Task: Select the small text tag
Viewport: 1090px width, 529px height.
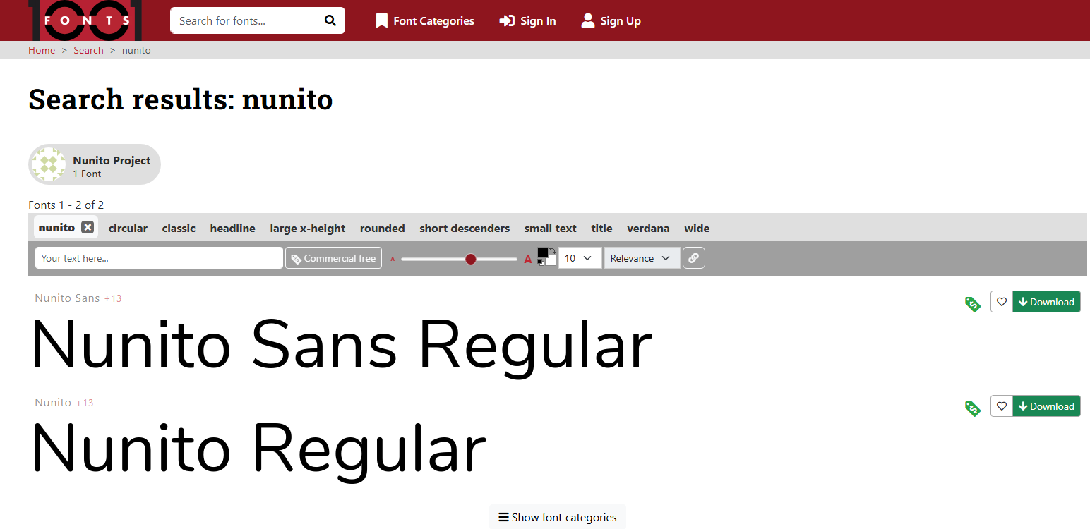Action: pos(550,228)
